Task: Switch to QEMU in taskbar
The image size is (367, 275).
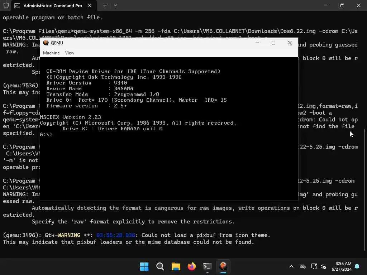Action: tap(223, 266)
